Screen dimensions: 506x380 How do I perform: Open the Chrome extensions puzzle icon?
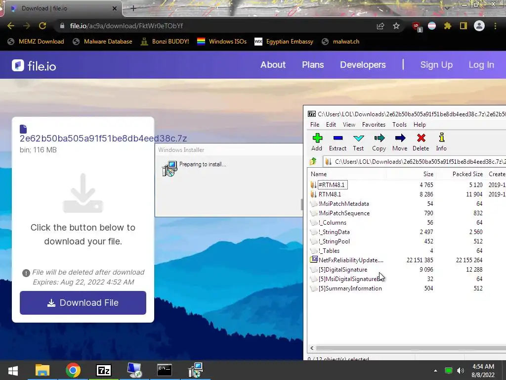point(447,26)
